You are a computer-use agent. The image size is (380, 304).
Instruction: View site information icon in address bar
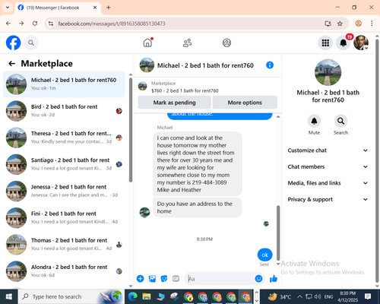pyautogui.click(x=51, y=24)
